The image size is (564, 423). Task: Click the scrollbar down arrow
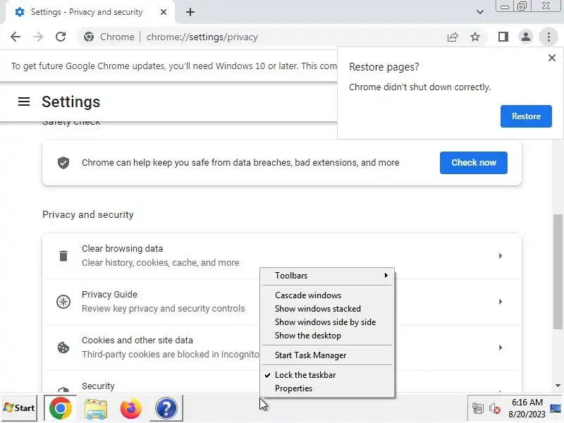[x=558, y=386]
